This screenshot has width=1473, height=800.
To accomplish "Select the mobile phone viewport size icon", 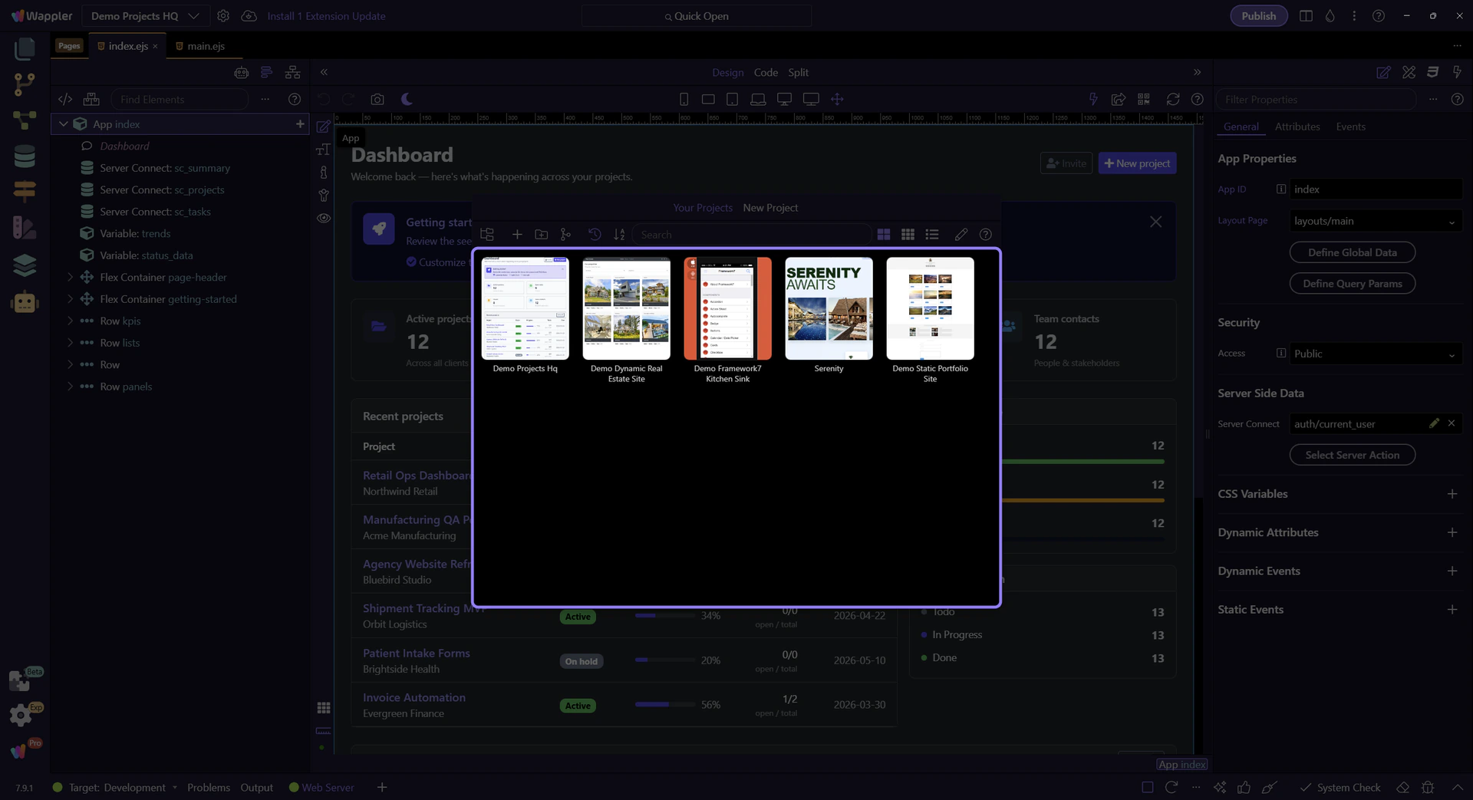I will pos(684,100).
